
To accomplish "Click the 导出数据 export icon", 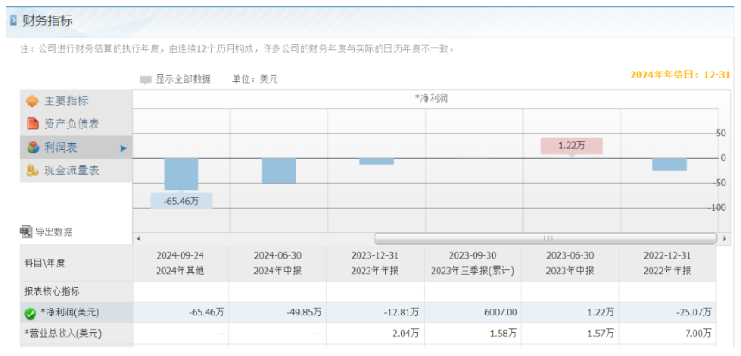I will click(26, 232).
